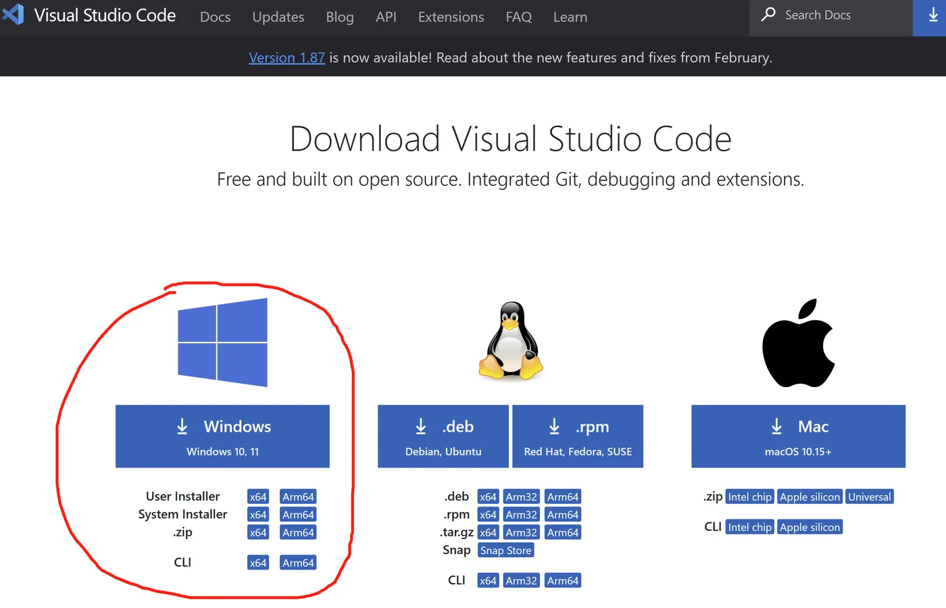This screenshot has height=608, width=946.
Task: Select Linux .tar.gz x64 download
Action: 488,532
